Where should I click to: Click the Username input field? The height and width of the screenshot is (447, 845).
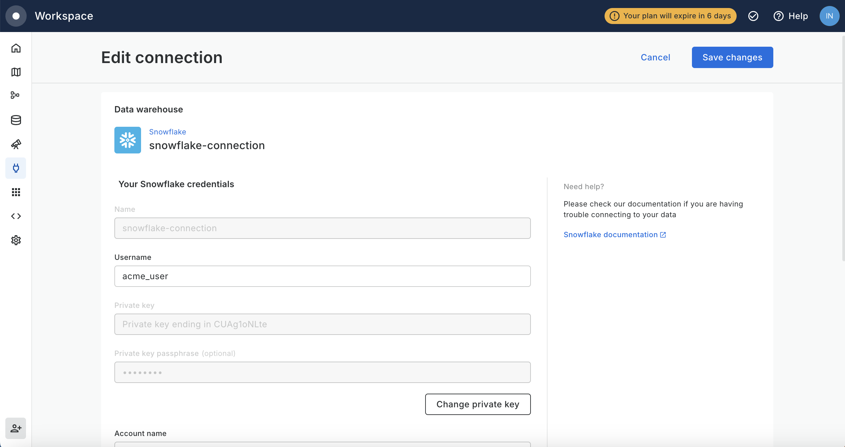tap(322, 276)
